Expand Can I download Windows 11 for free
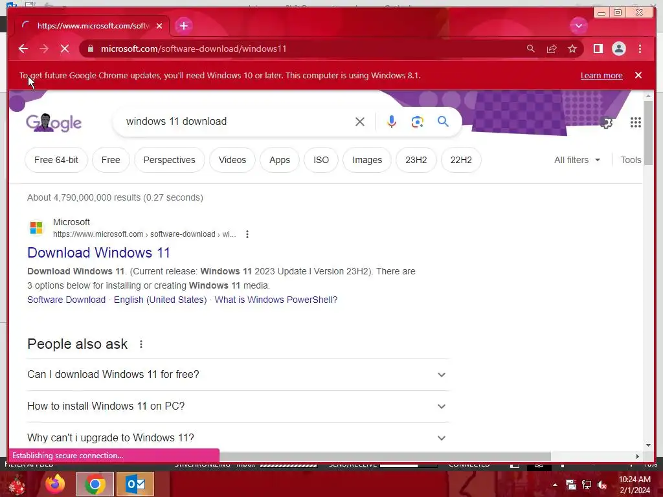The image size is (663, 497). 238,375
